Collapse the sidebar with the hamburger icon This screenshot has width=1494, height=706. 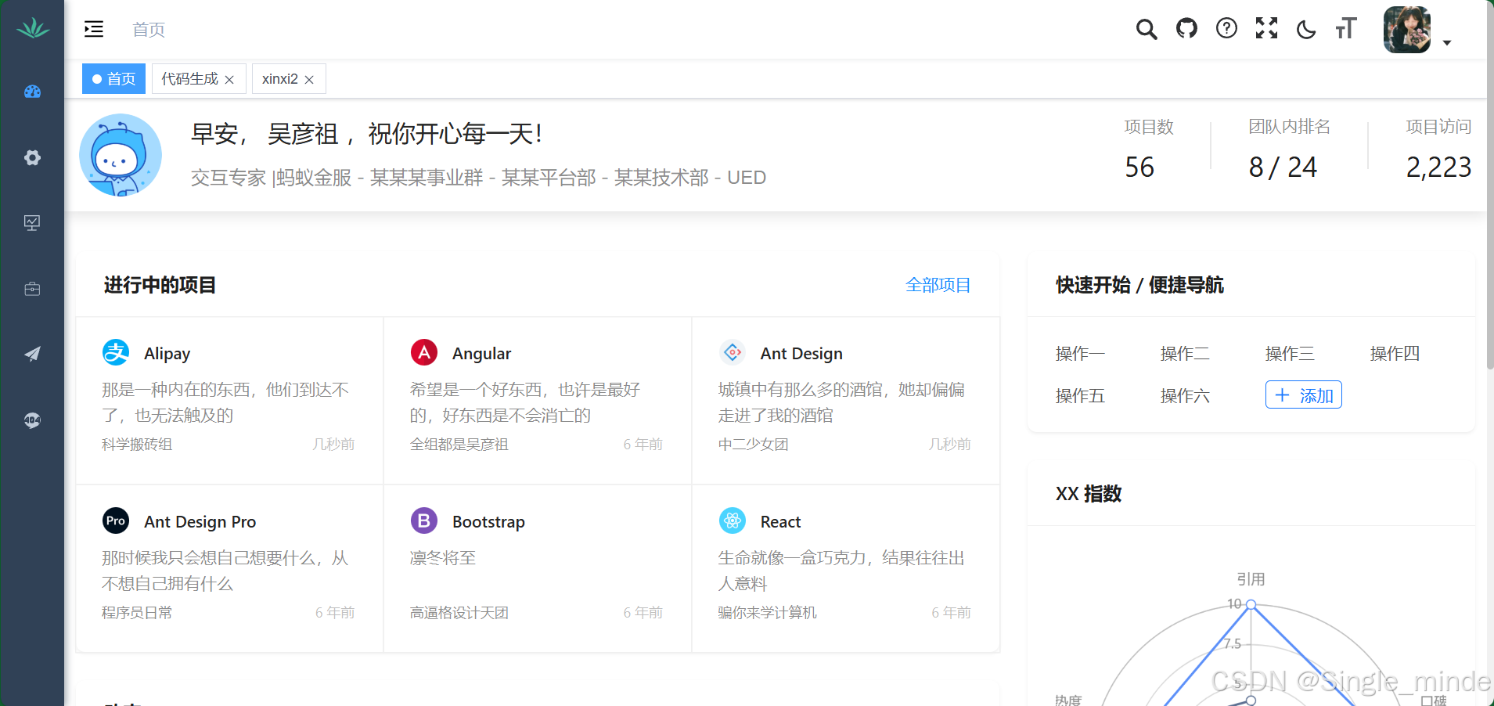(94, 29)
